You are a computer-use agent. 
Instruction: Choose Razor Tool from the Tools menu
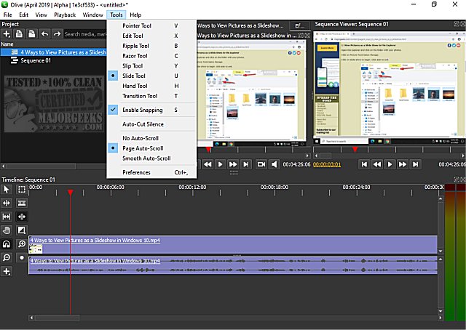135,56
